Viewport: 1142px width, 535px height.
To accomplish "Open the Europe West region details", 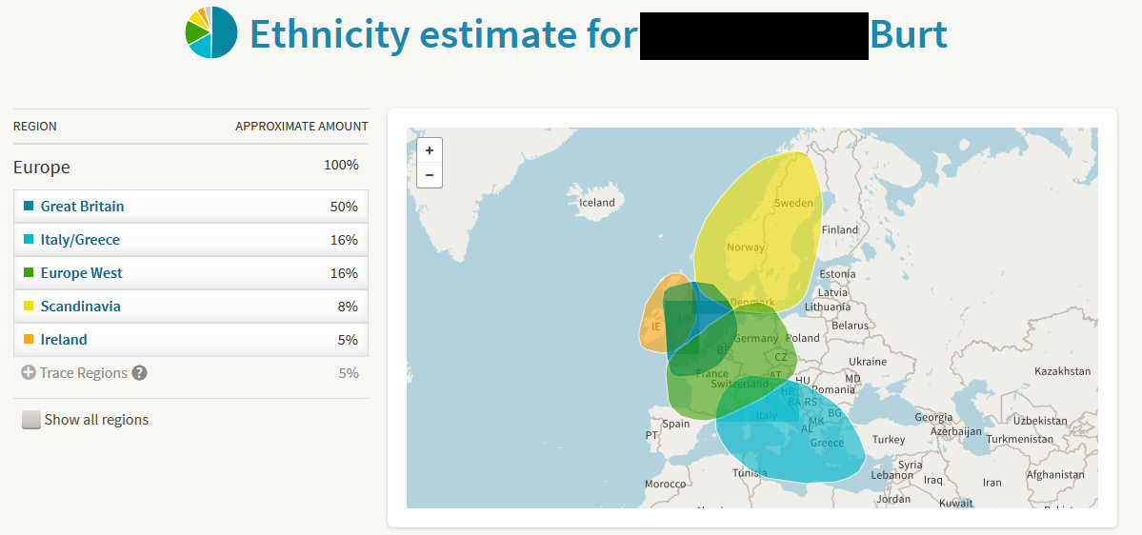I will pyautogui.click(x=82, y=273).
